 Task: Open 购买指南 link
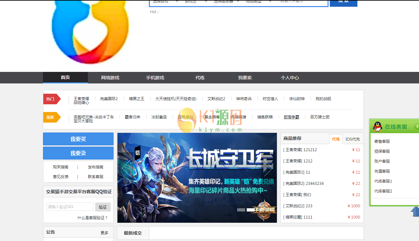[61, 167]
